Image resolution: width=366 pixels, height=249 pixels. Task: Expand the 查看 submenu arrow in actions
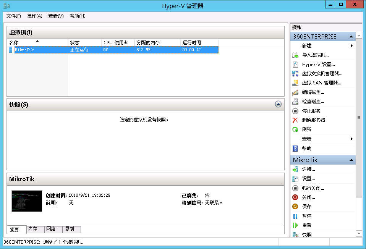351,139
